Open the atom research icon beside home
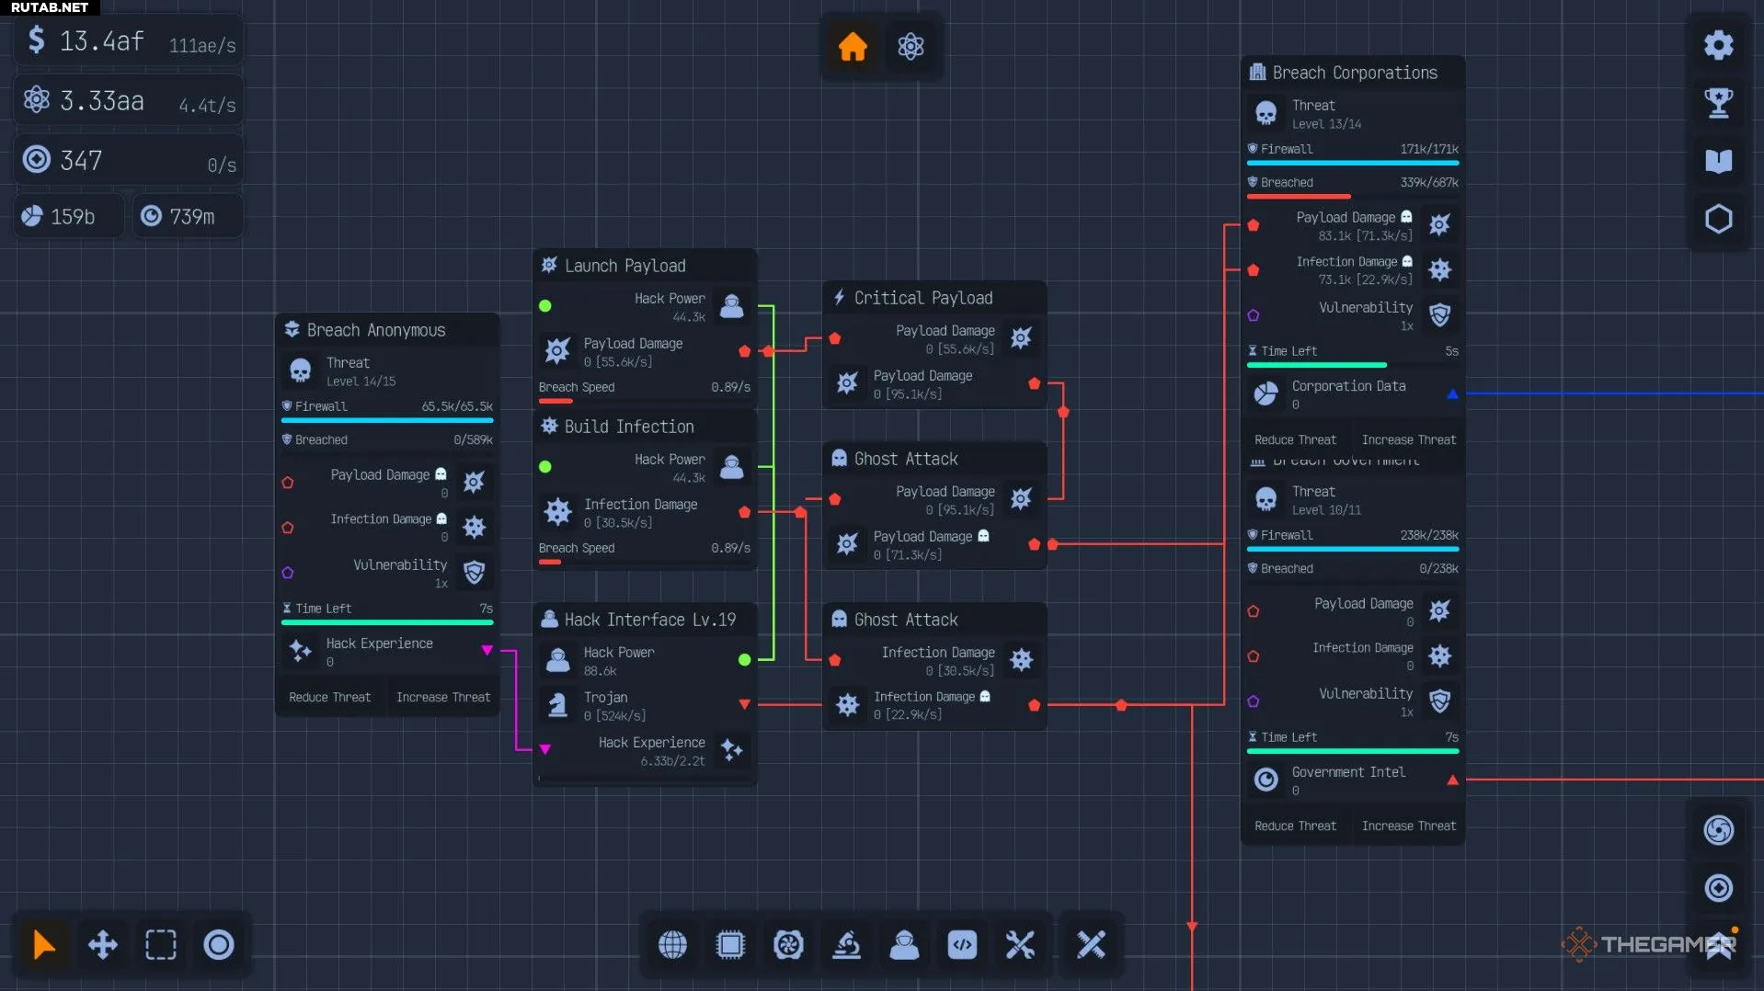Screen dimensions: 1764x991 [x=911, y=46]
